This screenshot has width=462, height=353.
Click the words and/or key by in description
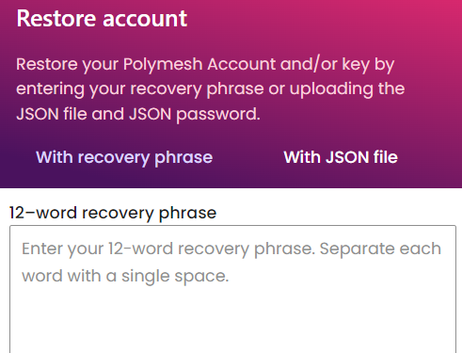coord(337,64)
